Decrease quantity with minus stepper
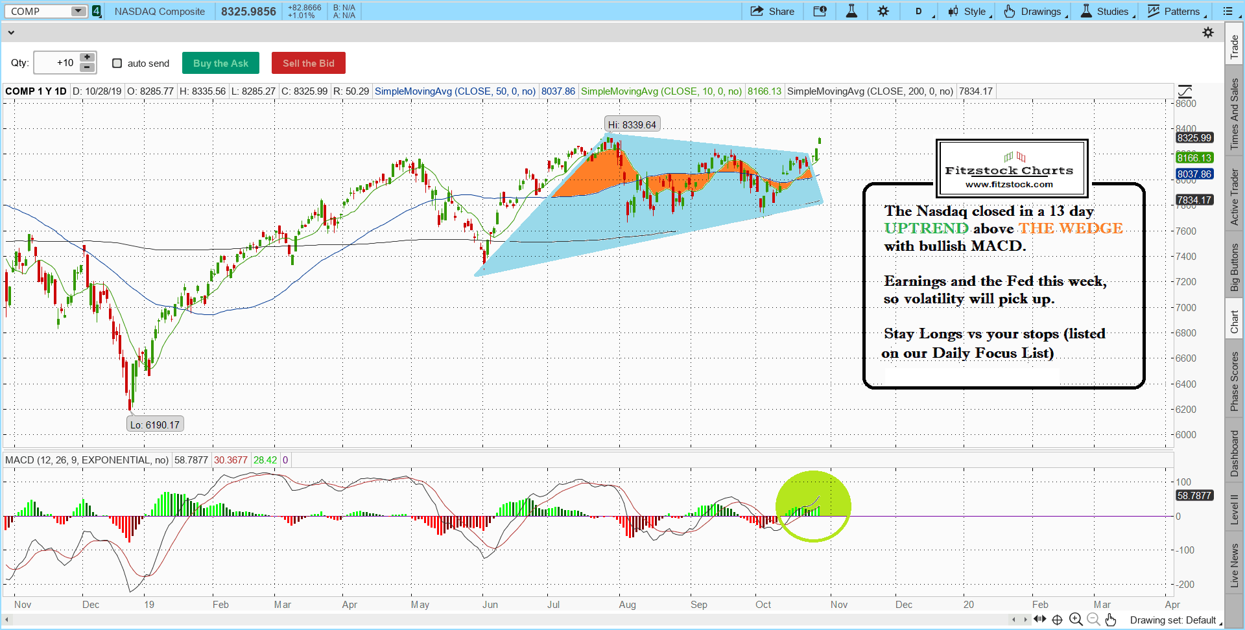Viewport: 1245px width, 630px height. pyautogui.click(x=87, y=67)
